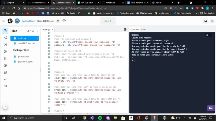Click line 17 user input code
216x121 pixels.
tap(85, 42)
